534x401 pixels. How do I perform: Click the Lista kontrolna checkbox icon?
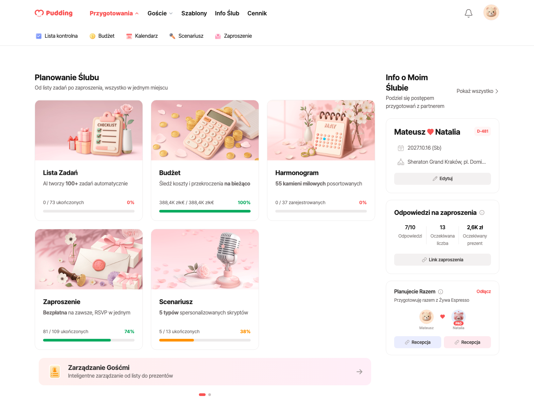point(39,36)
